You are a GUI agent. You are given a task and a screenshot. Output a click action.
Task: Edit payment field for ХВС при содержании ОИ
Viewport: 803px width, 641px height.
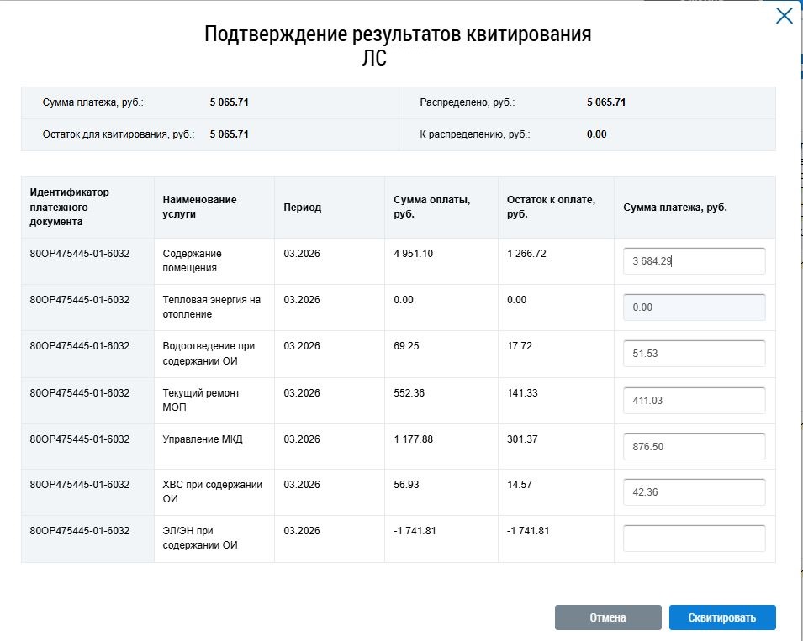(694, 492)
